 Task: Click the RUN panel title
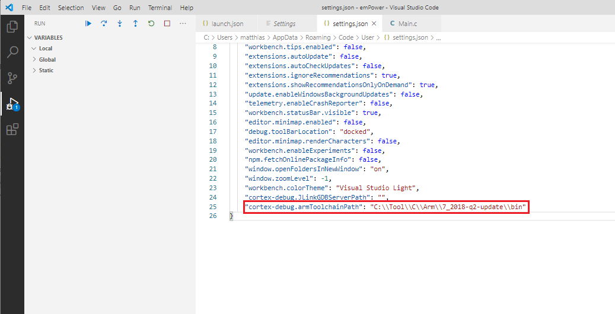click(40, 24)
